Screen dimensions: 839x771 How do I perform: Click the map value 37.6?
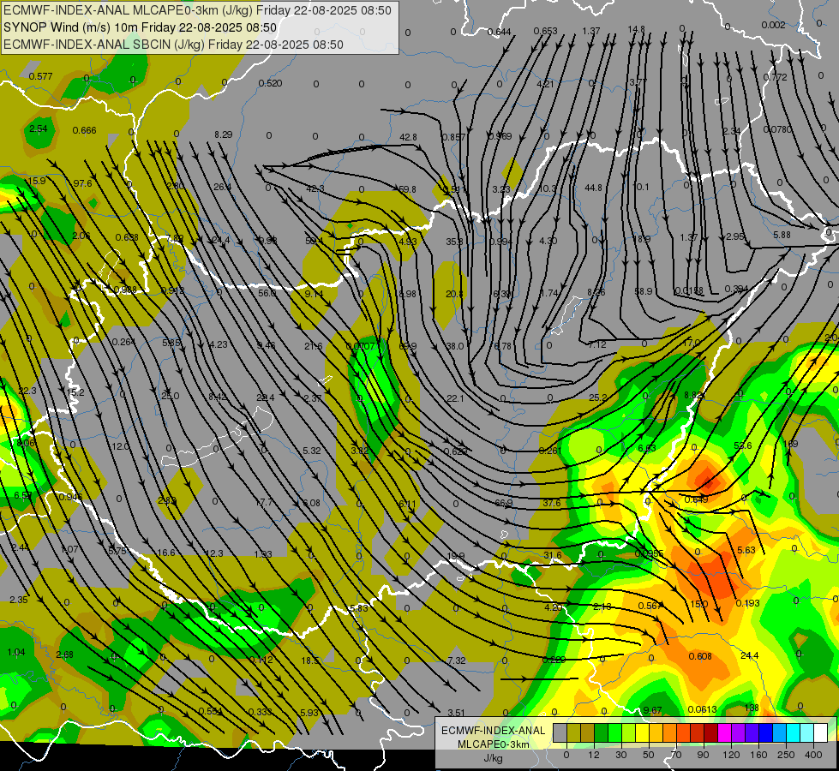[x=552, y=503]
